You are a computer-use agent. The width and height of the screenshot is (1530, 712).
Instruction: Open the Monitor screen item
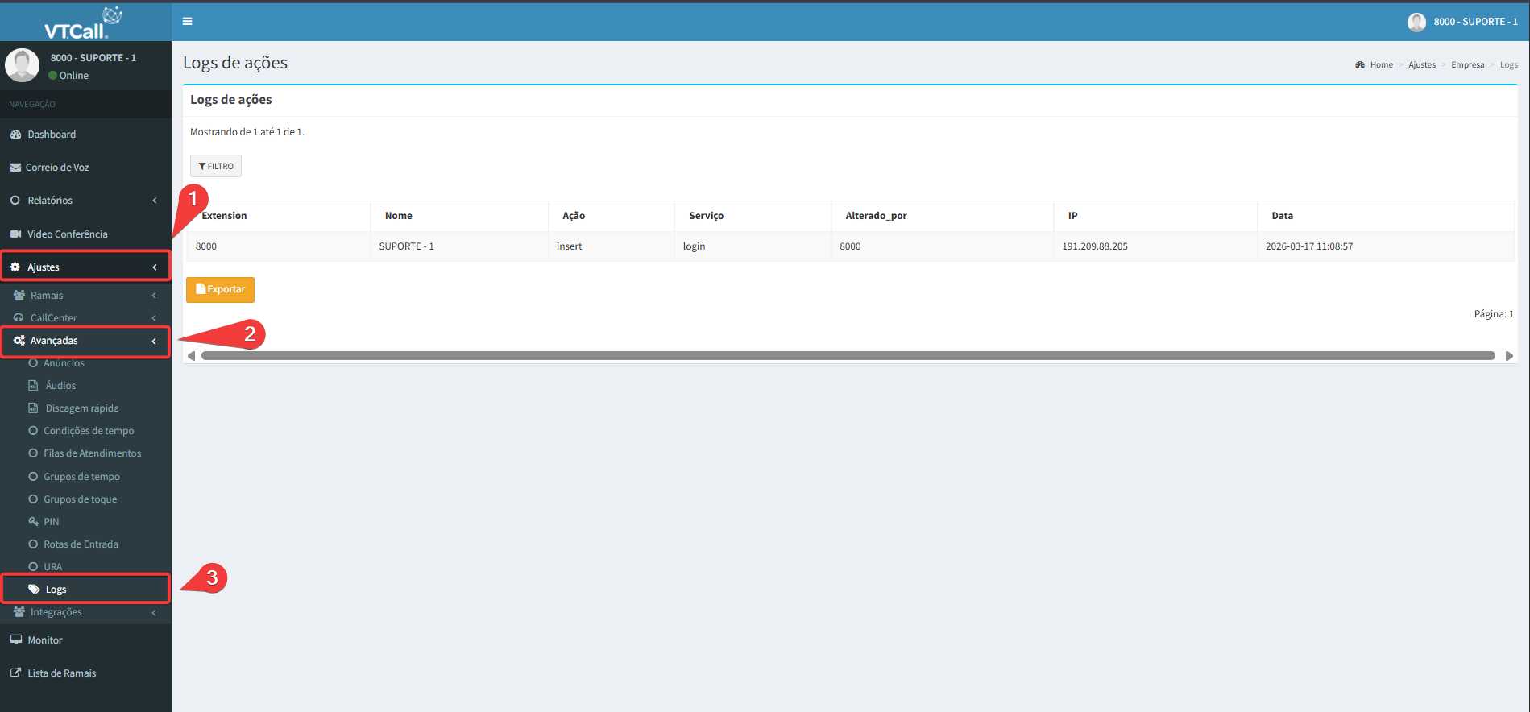click(45, 640)
